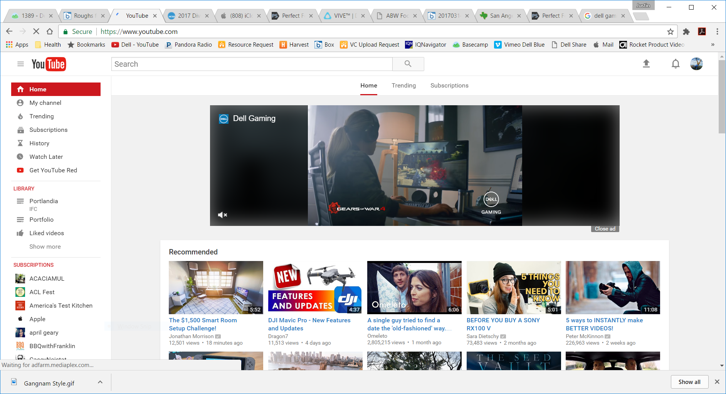Open the notifications bell

tap(676, 64)
